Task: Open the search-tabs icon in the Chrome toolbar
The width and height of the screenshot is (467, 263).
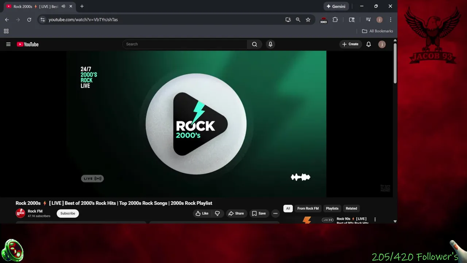Action: pos(352,20)
